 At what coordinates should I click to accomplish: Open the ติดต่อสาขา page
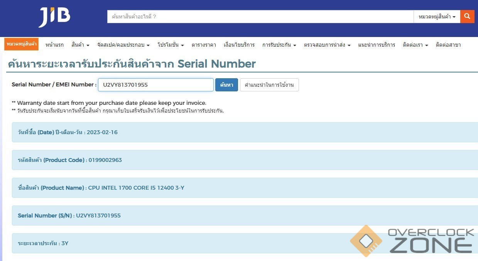click(448, 45)
